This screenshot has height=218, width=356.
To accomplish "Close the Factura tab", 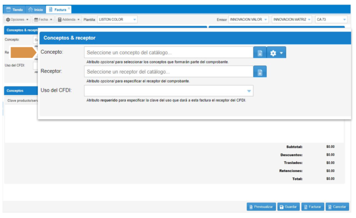I will (69, 8).
